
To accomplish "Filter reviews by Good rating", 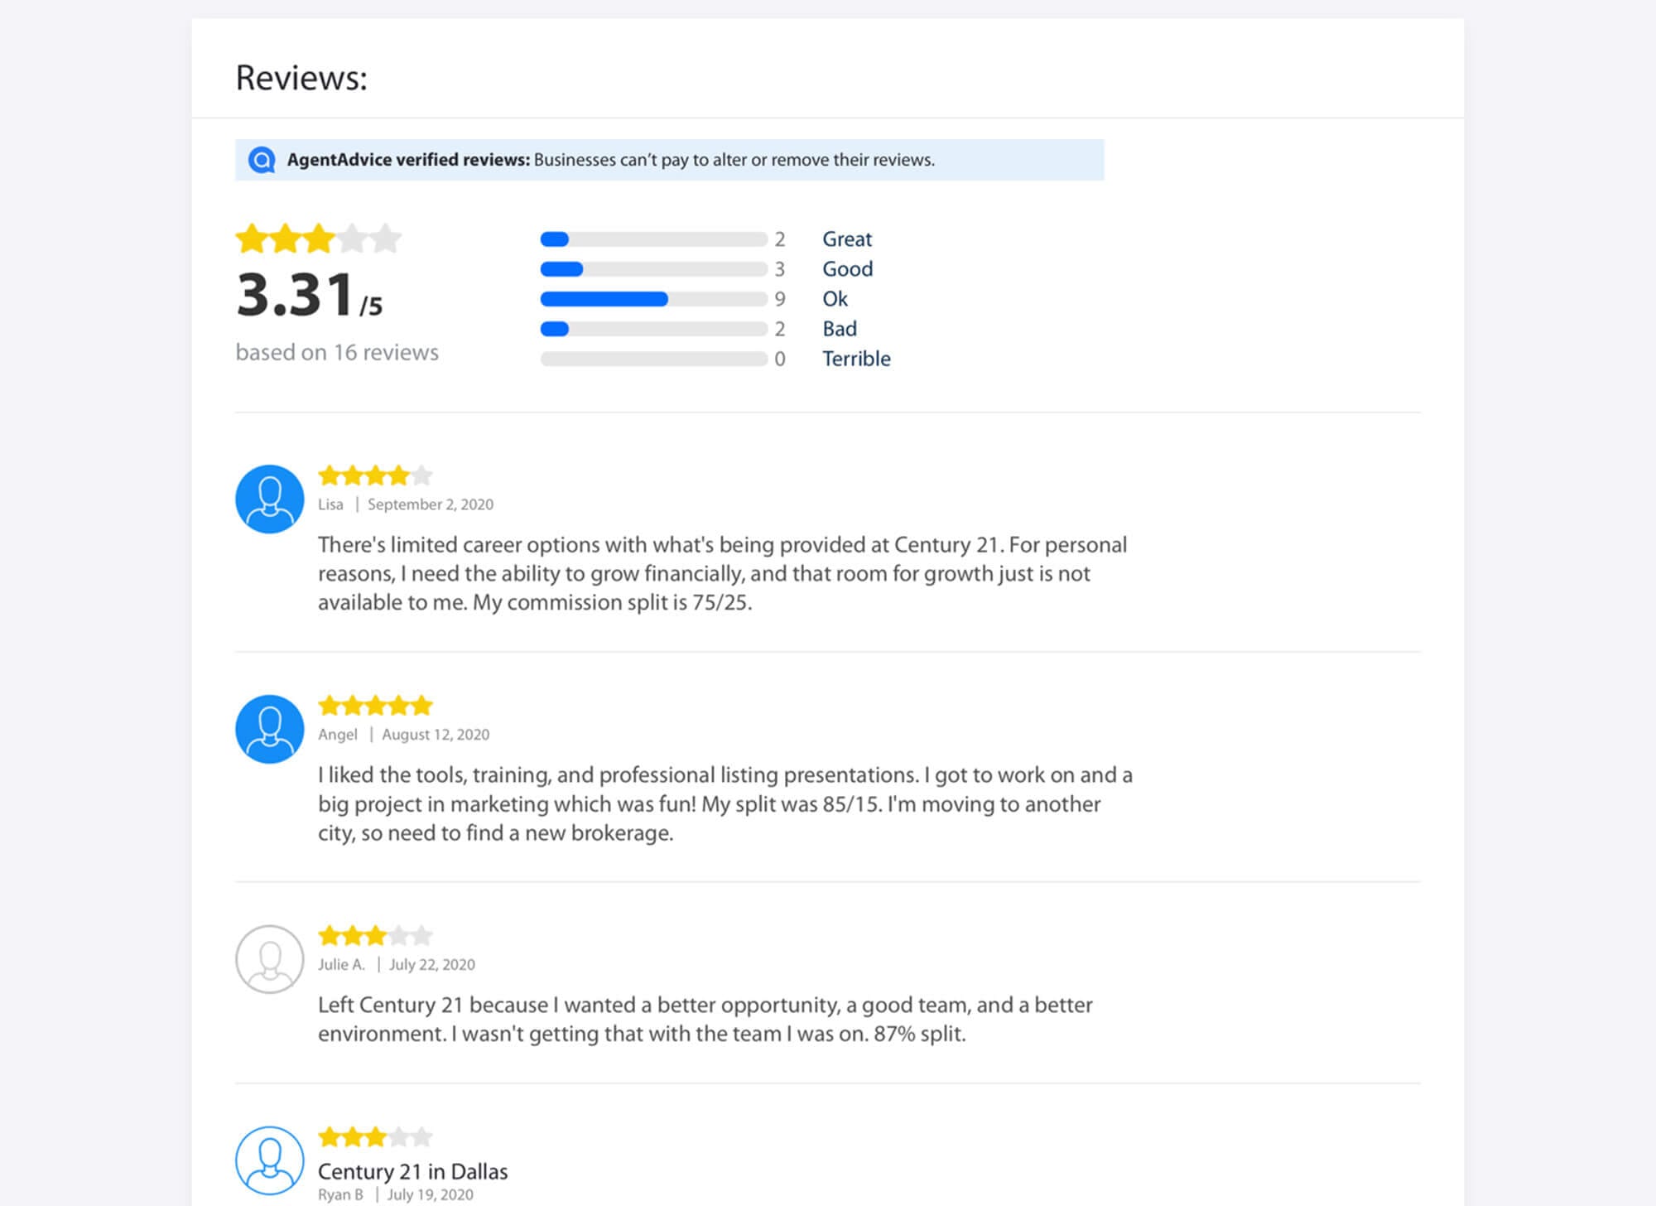I will (847, 269).
